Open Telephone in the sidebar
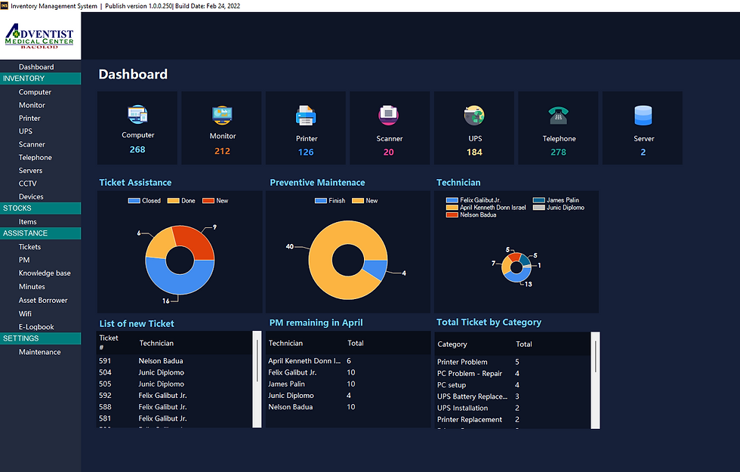740x472 pixels. tap(35, 158)
